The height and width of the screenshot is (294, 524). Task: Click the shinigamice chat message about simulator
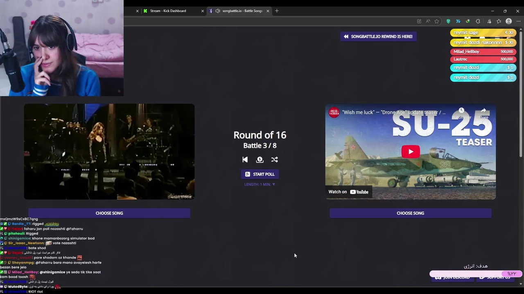47,238
